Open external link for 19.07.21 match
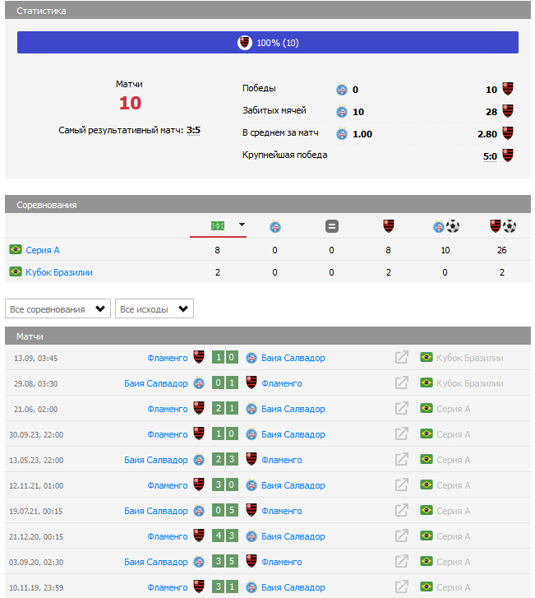The width and height of the screenshot is (535, 598). (x=402, y=511)
